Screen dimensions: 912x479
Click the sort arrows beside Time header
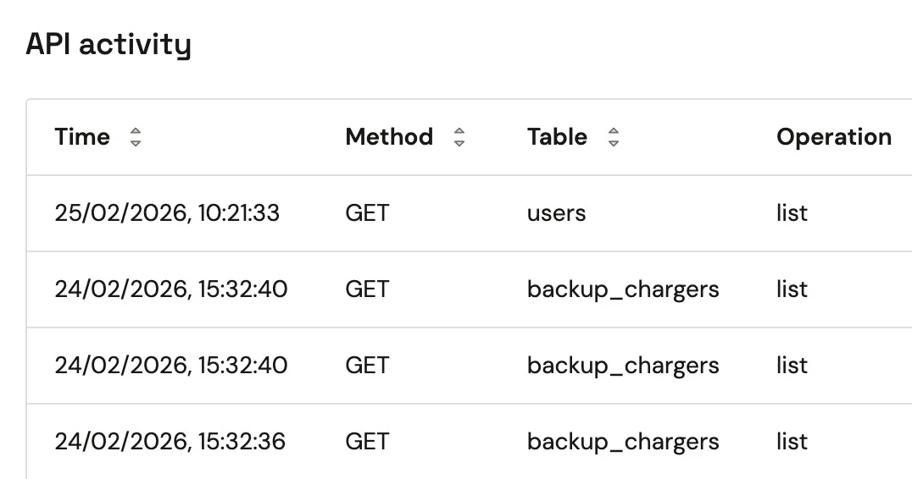[135, 138]
